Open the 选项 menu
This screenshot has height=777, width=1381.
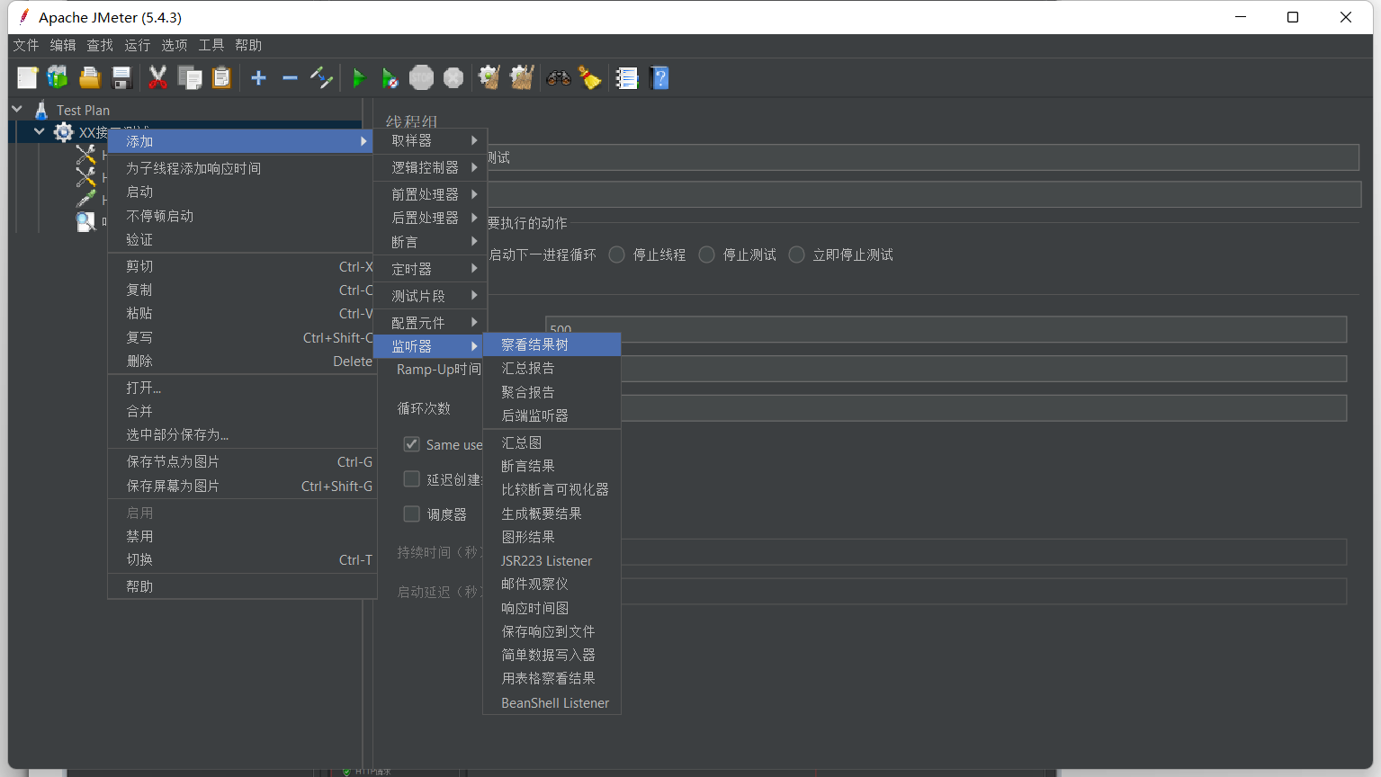(175, 45)
